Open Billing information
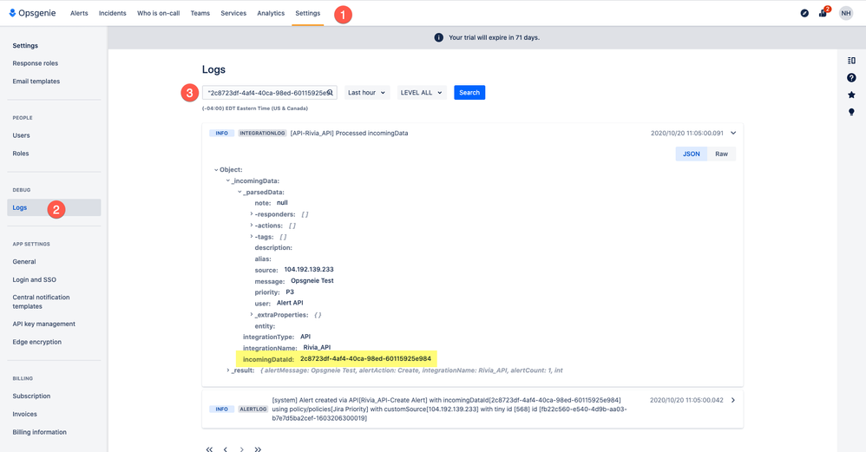The height and width of the screenshot is (452, 866). (40, 432)
